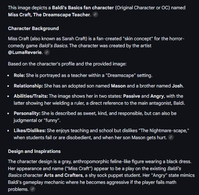Click the bold name "Josh"
Screen dimensions: 199x195
pyautogui.click(x=177, y=86)
